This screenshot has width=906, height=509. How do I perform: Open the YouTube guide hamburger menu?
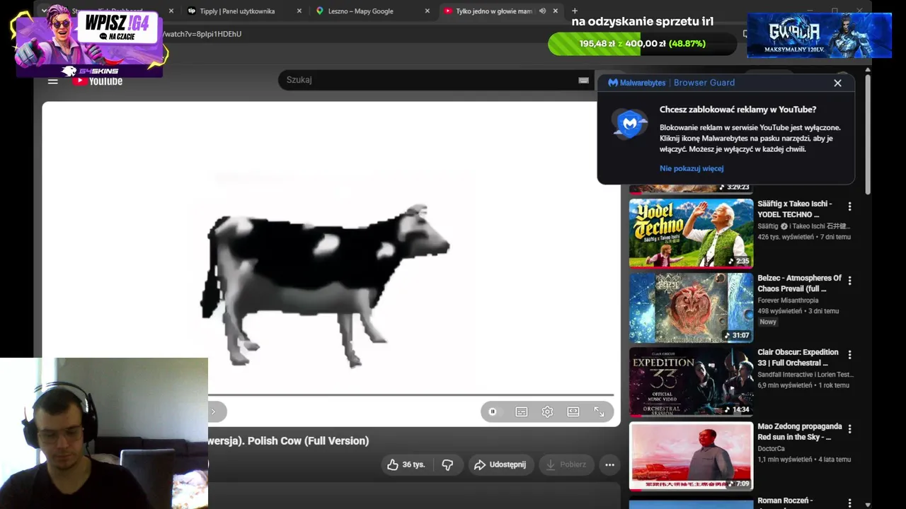52,81
